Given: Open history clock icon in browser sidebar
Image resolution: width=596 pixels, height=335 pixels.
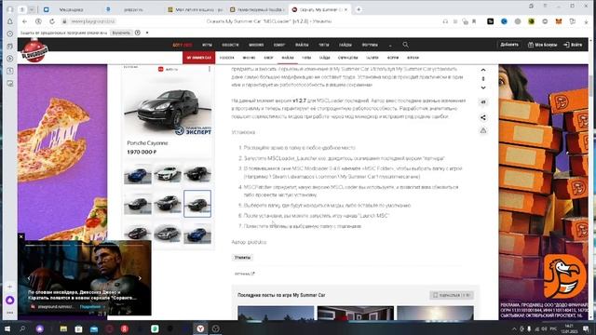Looking at the screenshot, I should pos(10,33).
